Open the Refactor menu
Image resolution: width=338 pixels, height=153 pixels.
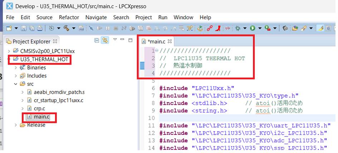coord(69,17)
